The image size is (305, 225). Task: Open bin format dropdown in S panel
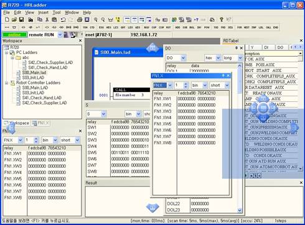[138, 114]
